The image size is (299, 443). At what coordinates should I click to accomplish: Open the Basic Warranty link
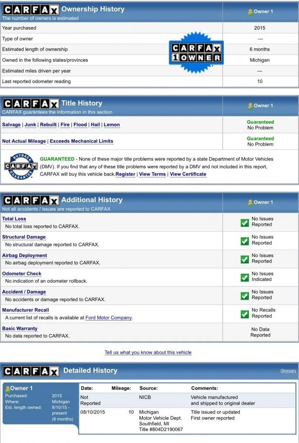point(20,329)
